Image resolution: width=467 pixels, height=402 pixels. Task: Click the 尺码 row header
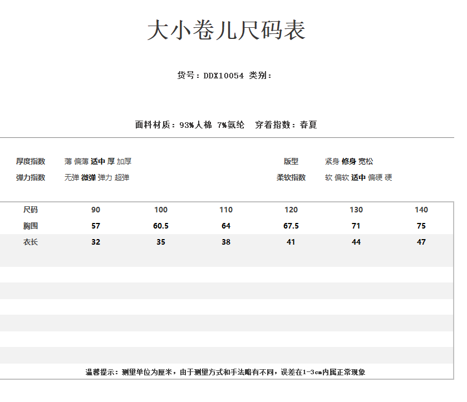click(31, 210)
